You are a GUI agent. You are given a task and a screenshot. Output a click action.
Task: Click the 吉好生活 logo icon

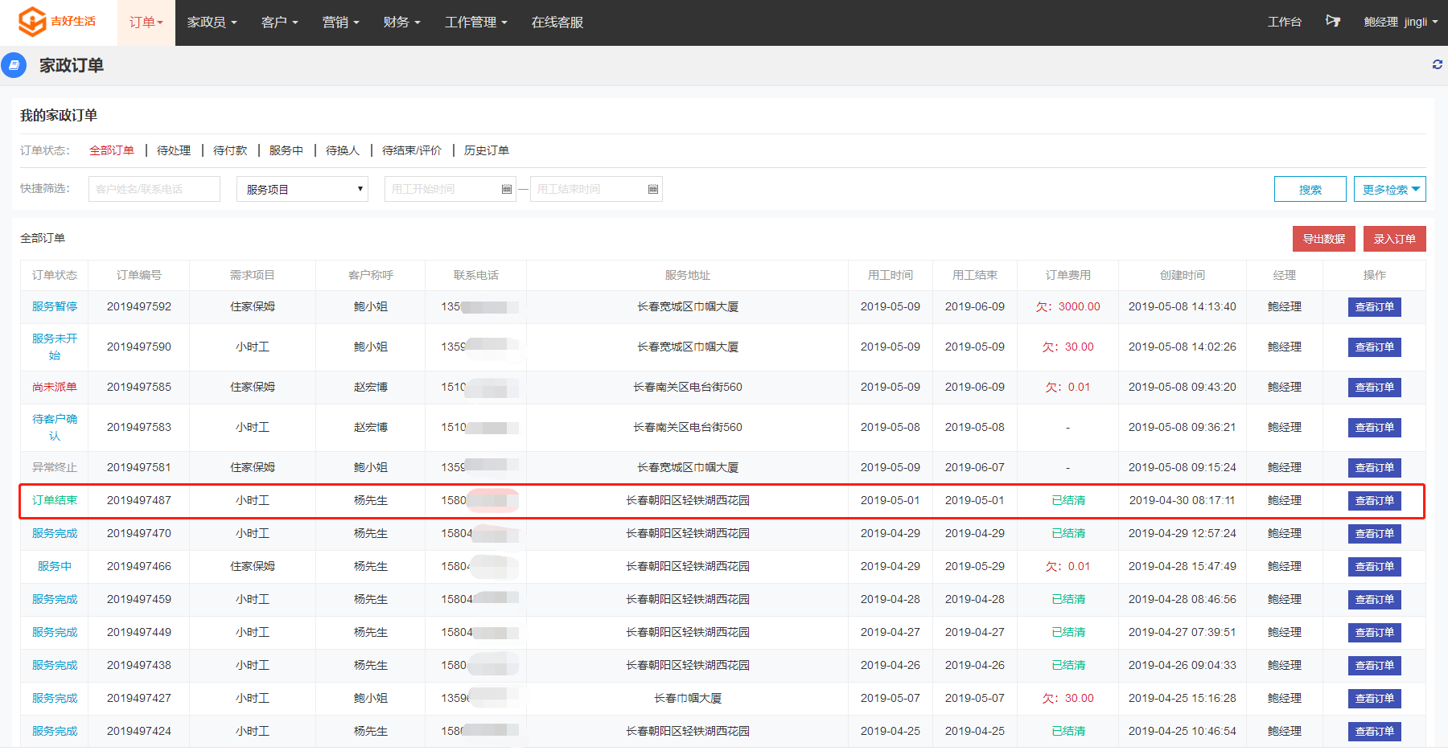[x=32, y=22]
